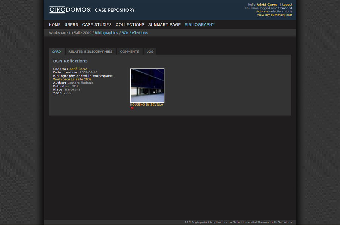Navigate to Case Studies in the menu
The image size is (340, 225).
point(97,25)
